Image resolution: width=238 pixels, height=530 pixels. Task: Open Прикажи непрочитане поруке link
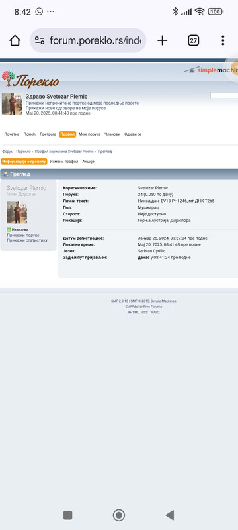coord(82,103)
